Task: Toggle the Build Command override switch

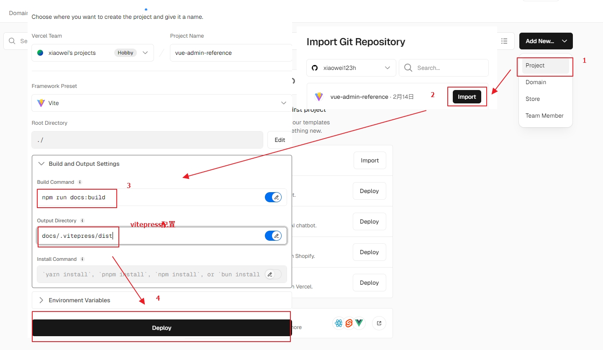Action: point(273,197)
